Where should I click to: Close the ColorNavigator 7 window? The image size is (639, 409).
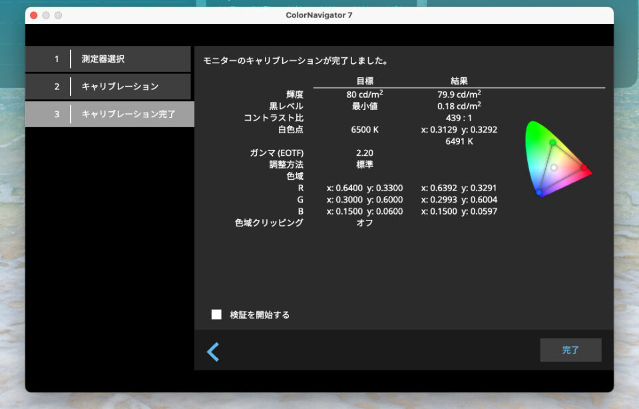[x=34, y=15]
